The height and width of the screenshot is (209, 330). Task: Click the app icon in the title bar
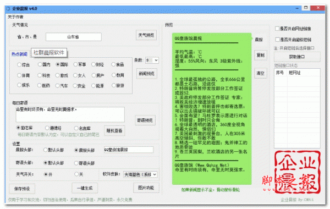click(8, 8)
